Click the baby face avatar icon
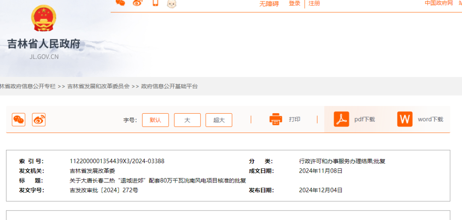Screen dimensions: 462x220 [x=172, y=3]
